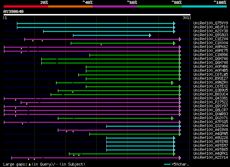230x167 pixels.
Task: Select the cyan alignment bar for Q32904
Action: 143,126
